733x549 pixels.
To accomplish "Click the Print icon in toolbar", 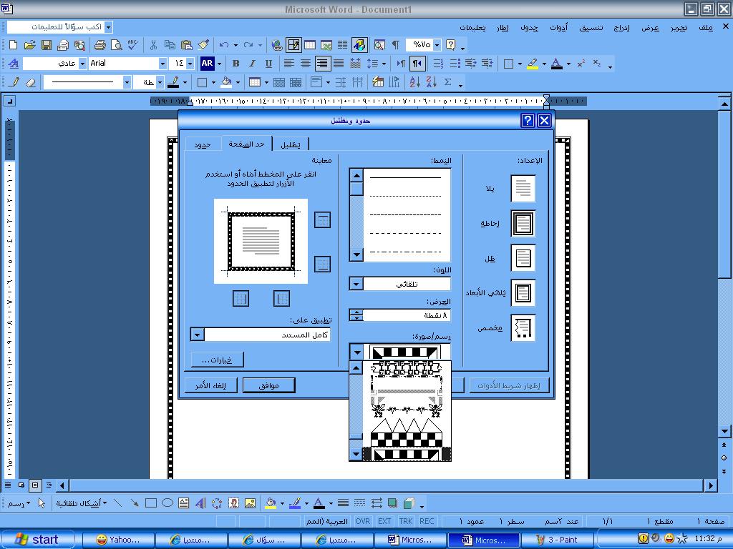I will [99, 45].
